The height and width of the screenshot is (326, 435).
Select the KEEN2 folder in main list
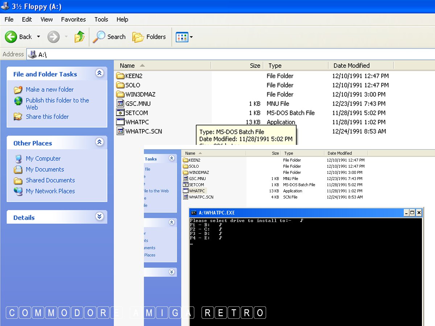coord(133,76)
